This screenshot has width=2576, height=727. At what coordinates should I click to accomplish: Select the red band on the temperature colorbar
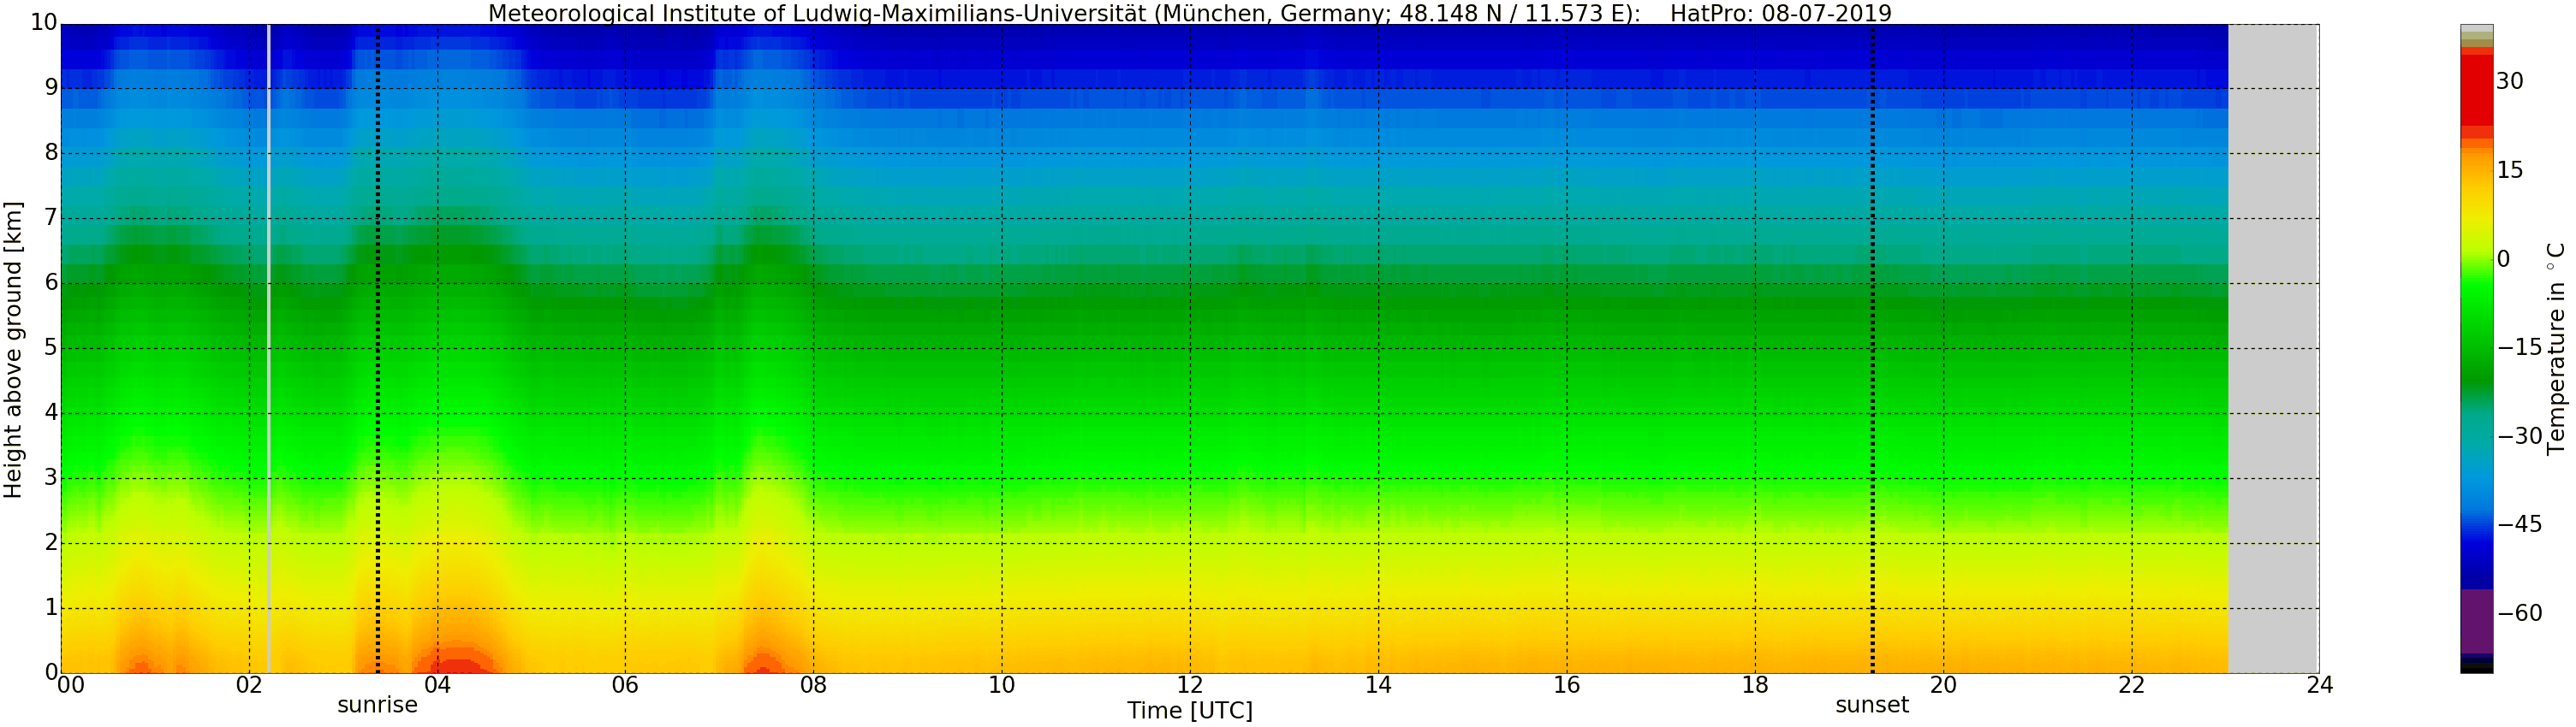pos(2476,90)
